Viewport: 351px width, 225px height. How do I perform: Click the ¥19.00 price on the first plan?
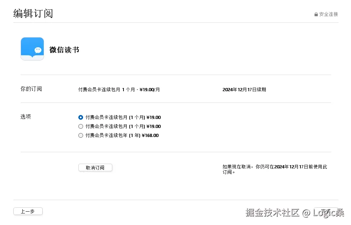(x=154, y=117)
